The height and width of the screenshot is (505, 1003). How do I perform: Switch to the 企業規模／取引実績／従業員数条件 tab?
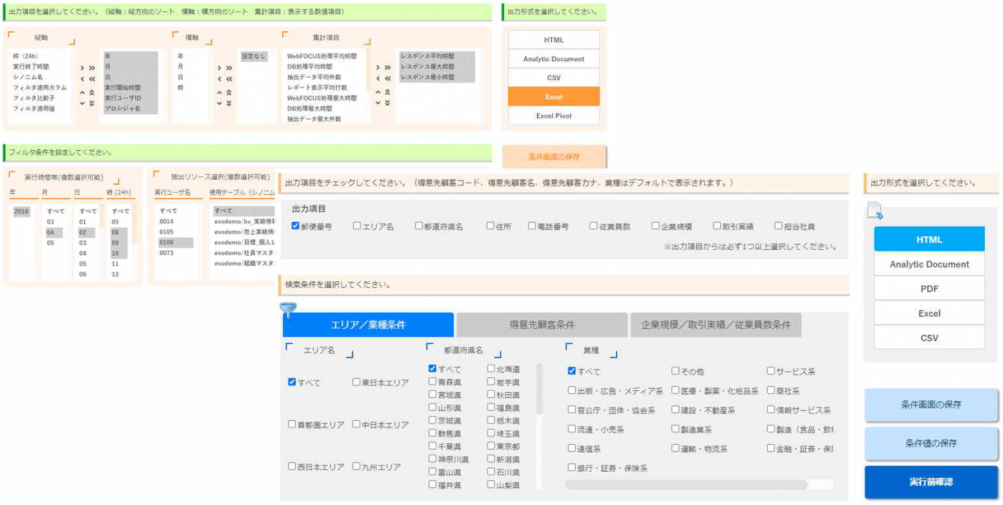(x=716, y=324)
